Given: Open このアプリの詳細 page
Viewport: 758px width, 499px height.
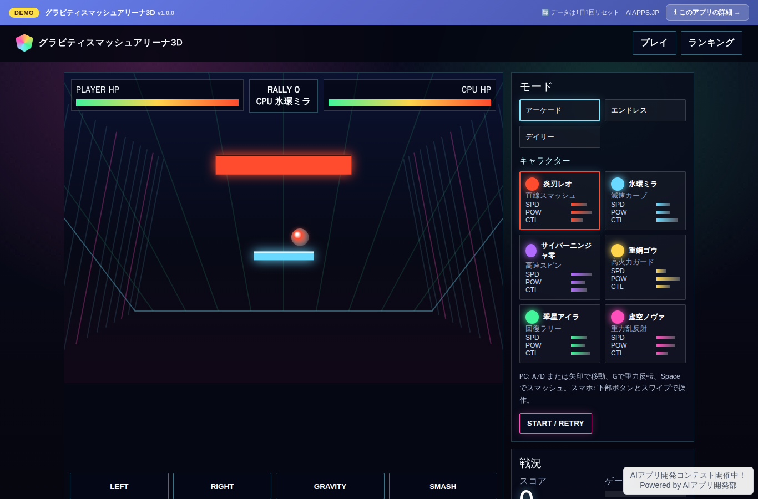Looking at the screenshot, I should click(708, 12).
